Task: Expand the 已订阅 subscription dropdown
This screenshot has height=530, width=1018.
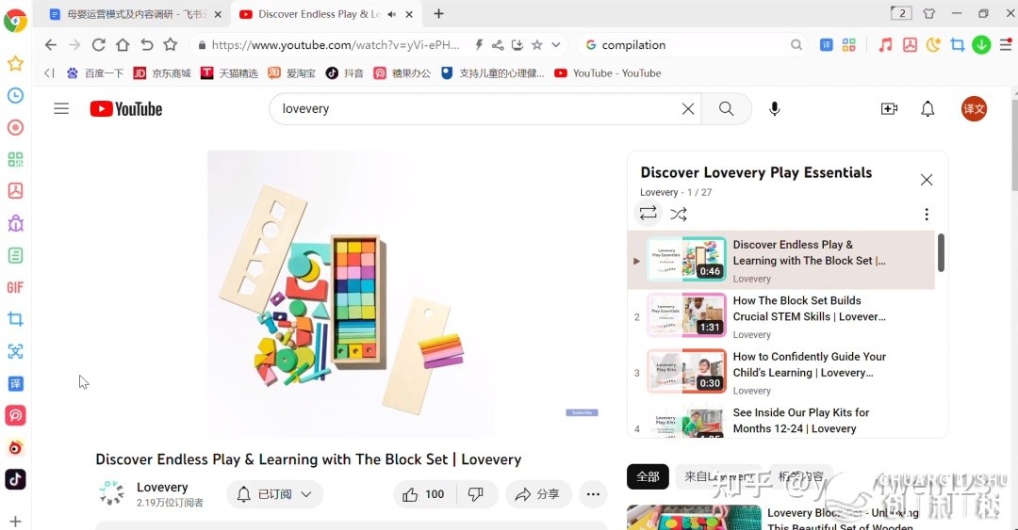Action: point(274,494)
